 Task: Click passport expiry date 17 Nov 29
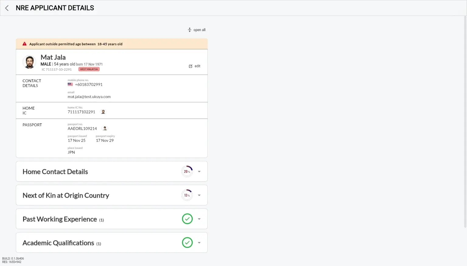[x=105, y=140]
